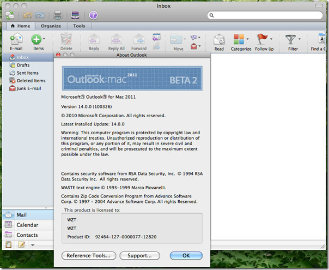Click the Reply All icon

(x=117, y=39)
